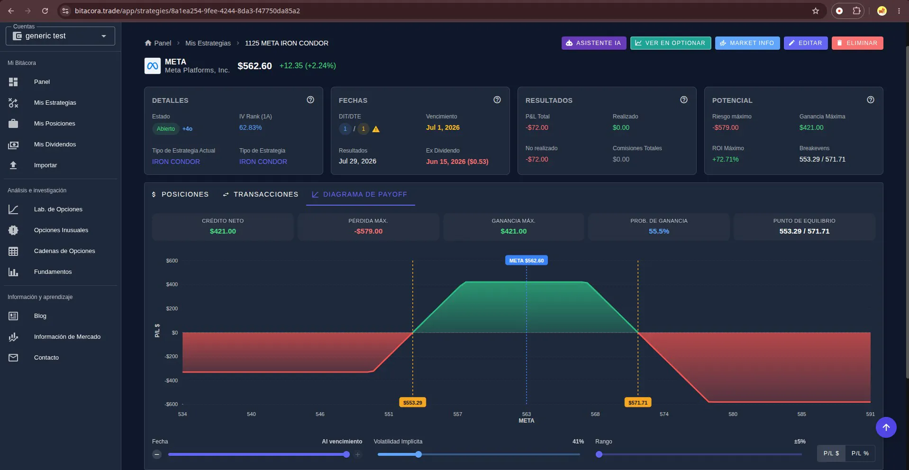This screenshot has height=470, width=909.
Task: Click the Opciones Inusuales alert icon
Action: (x=13, y=230)
